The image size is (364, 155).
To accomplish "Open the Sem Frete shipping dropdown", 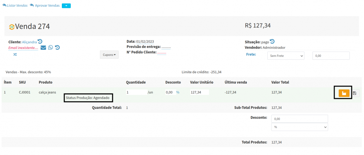I will 286,56.
